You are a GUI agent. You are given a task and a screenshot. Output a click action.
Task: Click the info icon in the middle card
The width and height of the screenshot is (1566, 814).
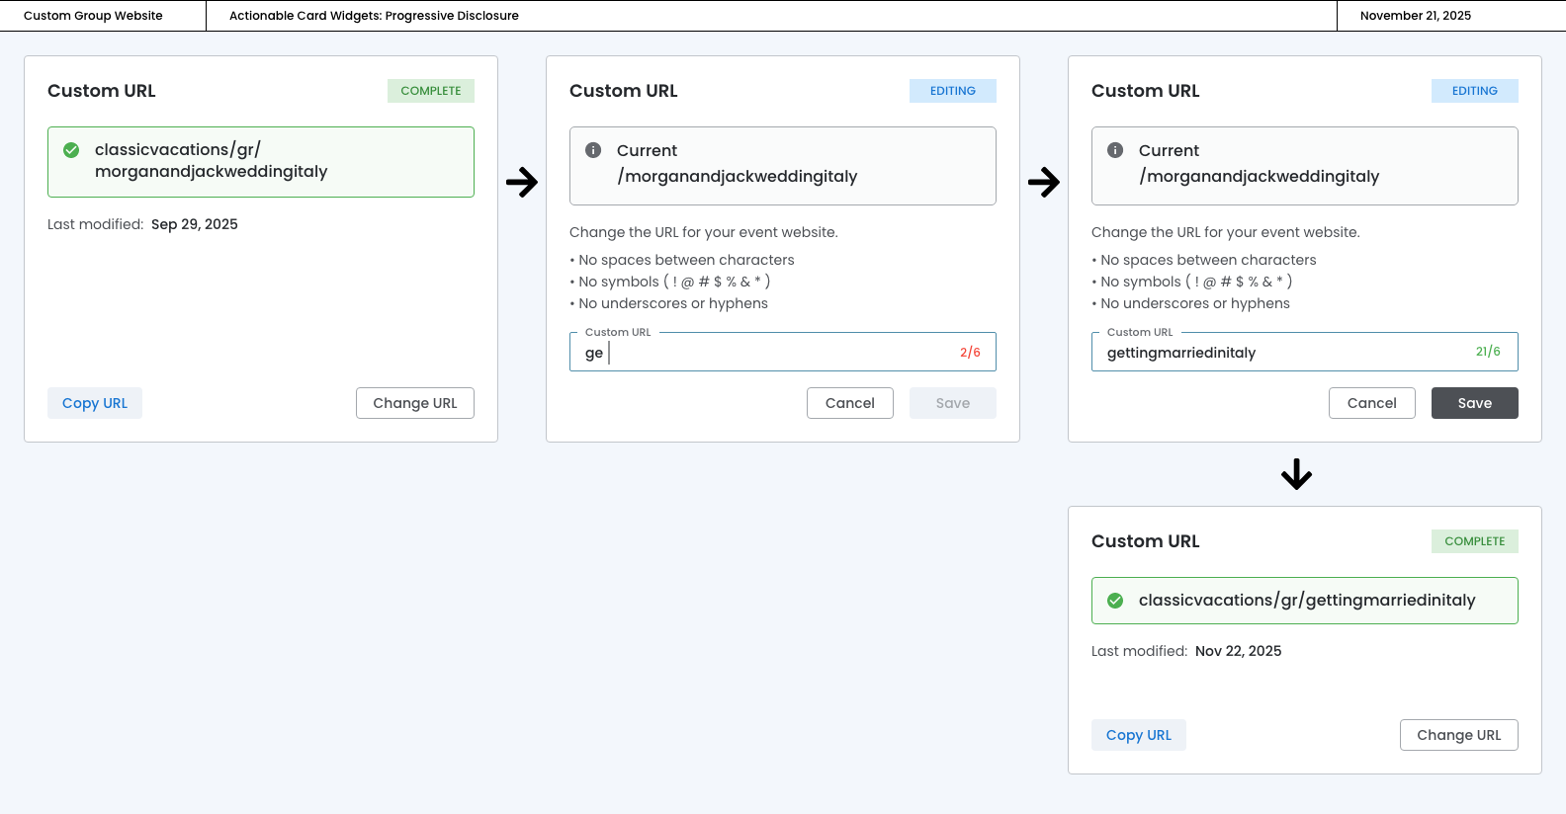tap(593, 150)
